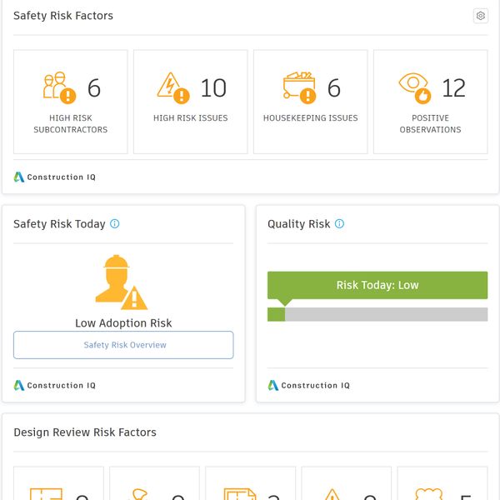Click the High Risk Issues warning icon
Viewport: 500px width, 500px height.
point(173,87)
